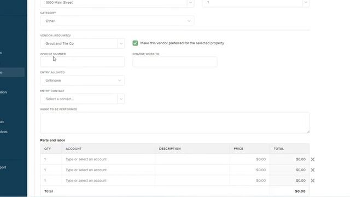This screenshot has height=197, width=350.
Task: Click the Work To Be Performed text area
Action: click(175, 123)
